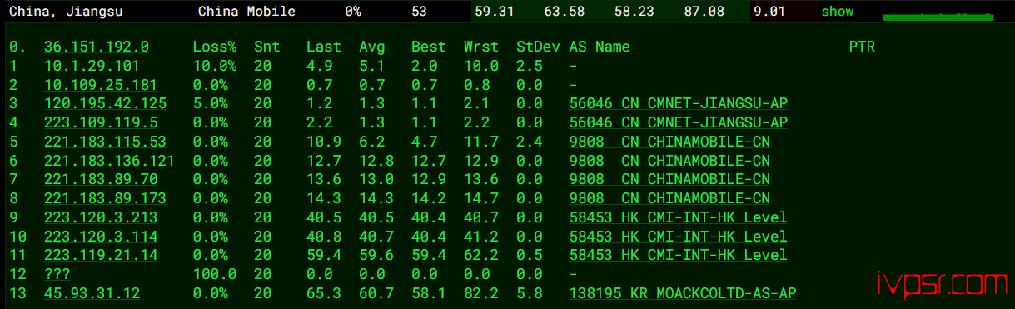
Task: Open hop 1 IP 10.1.29.101
Action: 92,66
